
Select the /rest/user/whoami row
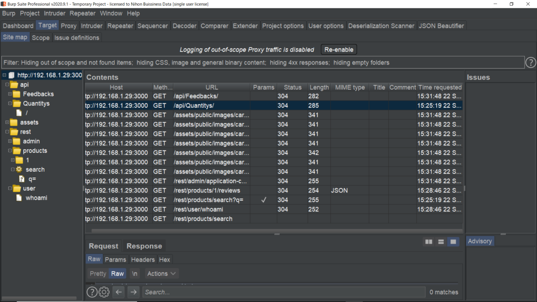tap(273, 209)
